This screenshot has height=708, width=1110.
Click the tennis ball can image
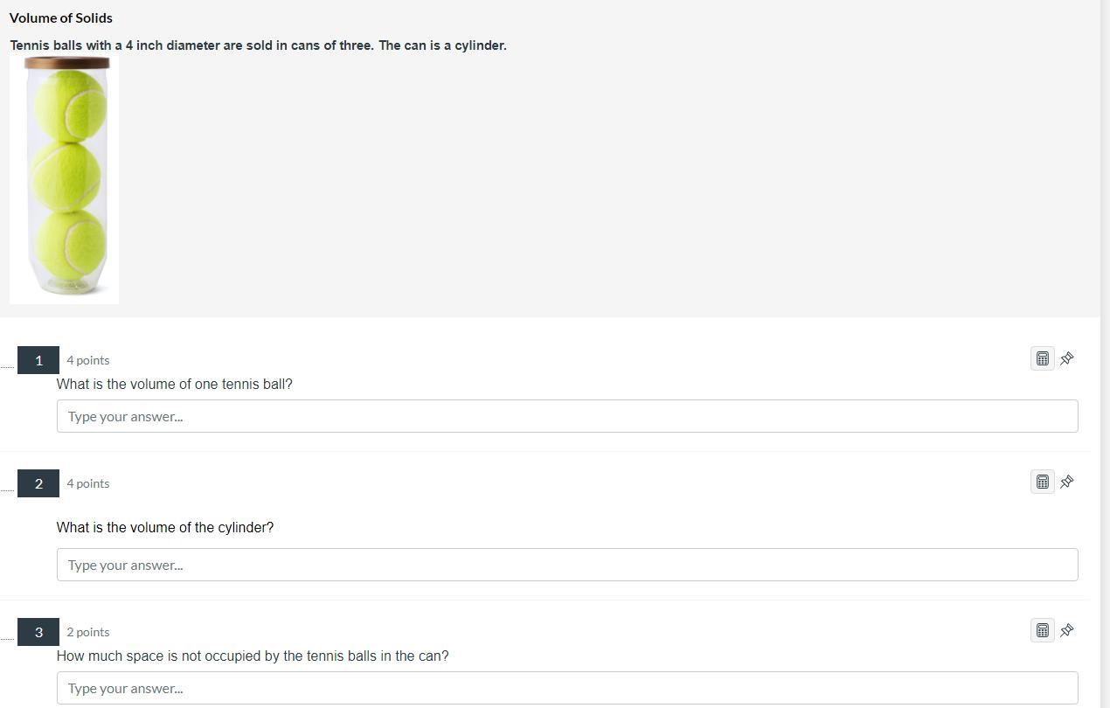pyautogui.click(x=65, y=179)
